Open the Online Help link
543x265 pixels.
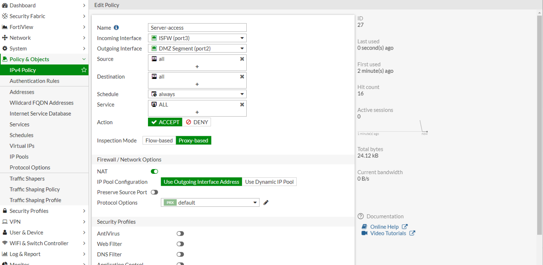point(384,227)
